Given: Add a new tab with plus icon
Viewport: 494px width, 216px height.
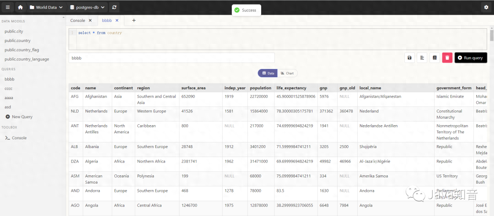Looking at the screenshot, I should pos(134,21).
